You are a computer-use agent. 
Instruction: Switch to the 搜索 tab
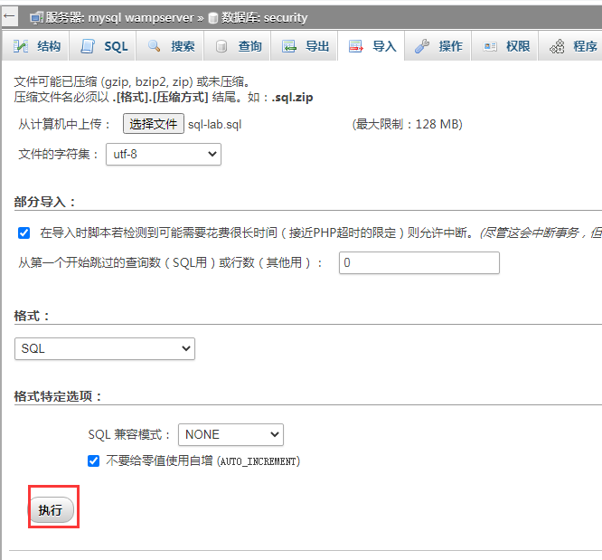[169, 46]
